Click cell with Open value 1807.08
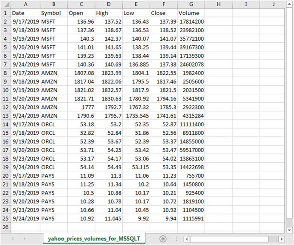Image resolution: width=294 pixels, height=245 pixels. [81, 73]
